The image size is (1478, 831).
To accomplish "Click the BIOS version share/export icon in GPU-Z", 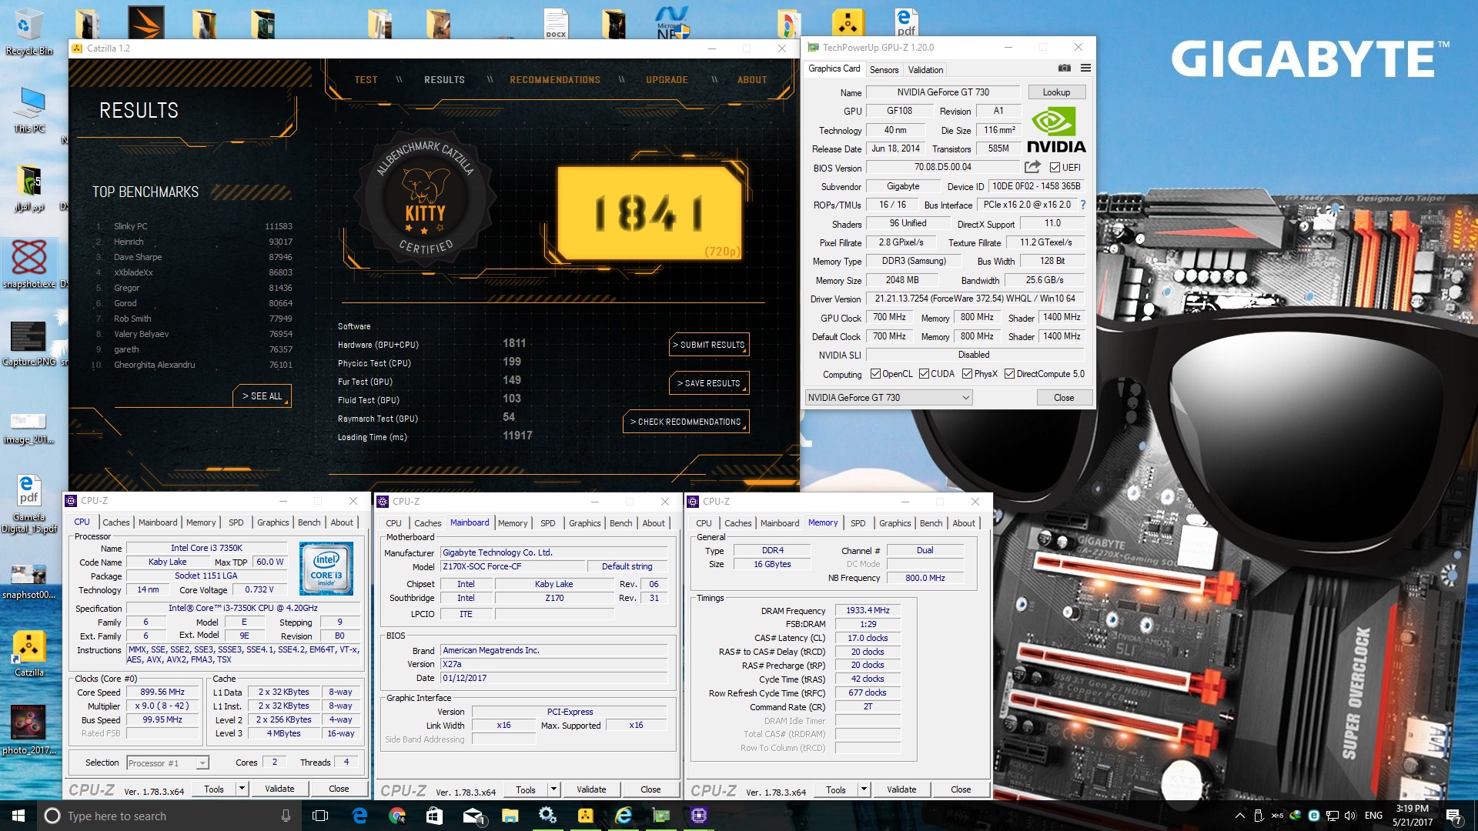I will [1032, 167].
